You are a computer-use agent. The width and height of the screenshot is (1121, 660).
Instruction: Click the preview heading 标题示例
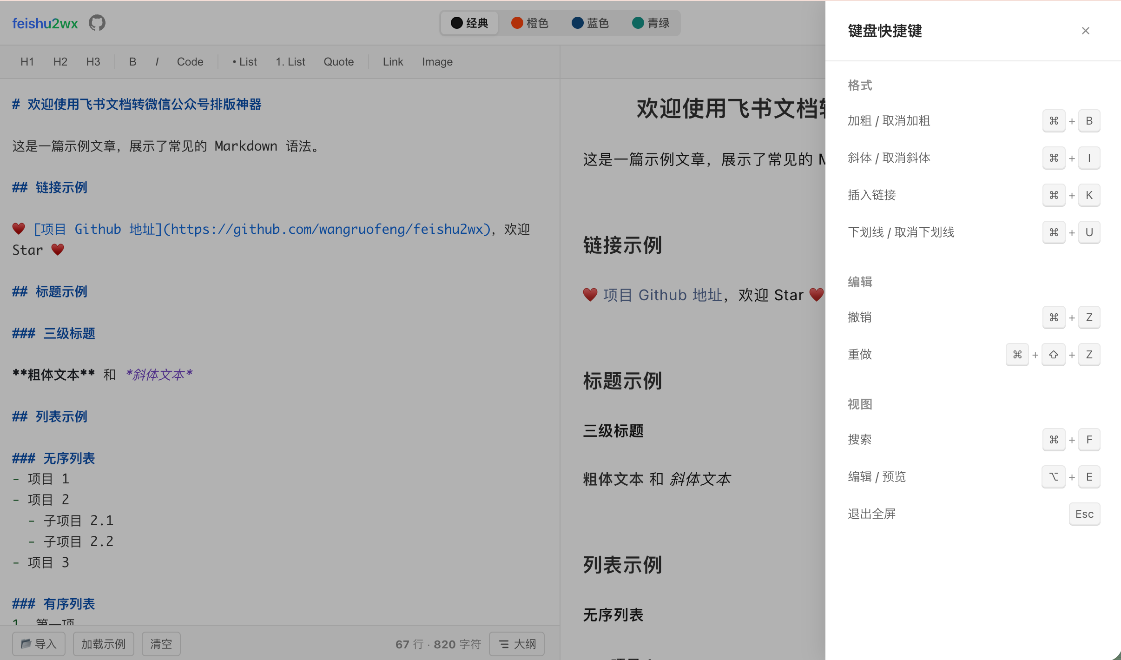pos(623,381)
